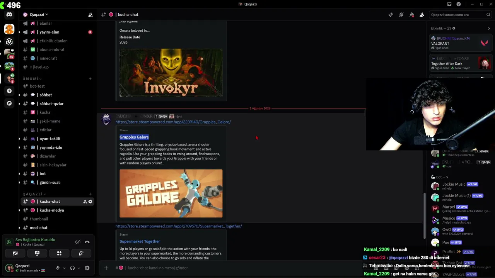This screenshot has width=495, height=278.
Task: Open the Invokyr embed image
Action: (x=171, y=73)
